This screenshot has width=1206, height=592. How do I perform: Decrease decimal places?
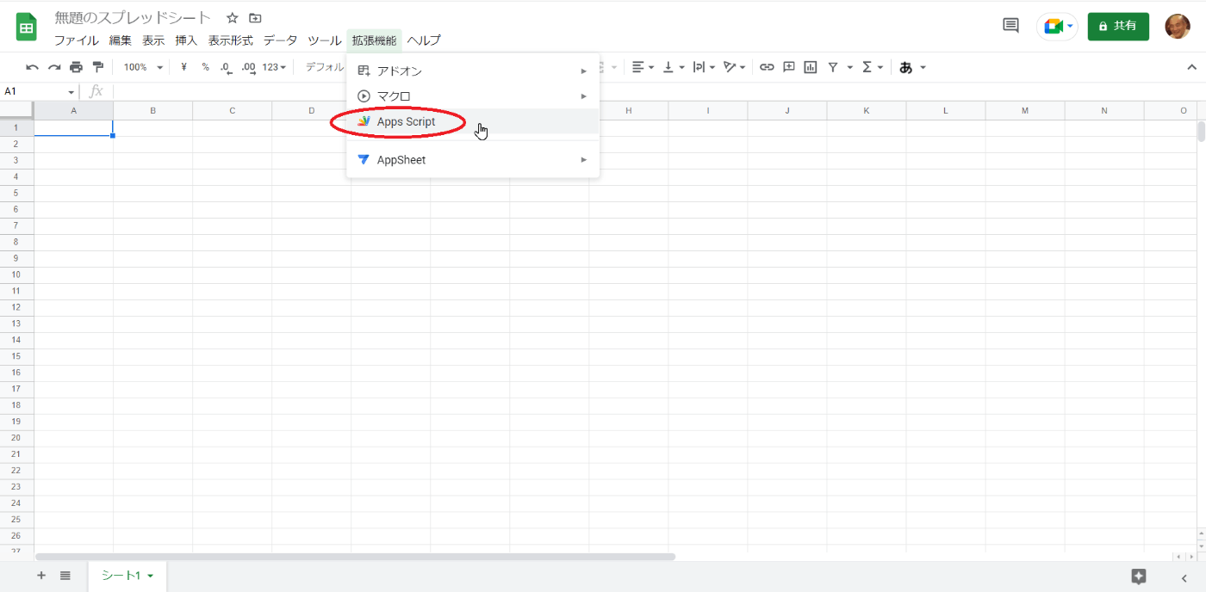tap(227, 67)
